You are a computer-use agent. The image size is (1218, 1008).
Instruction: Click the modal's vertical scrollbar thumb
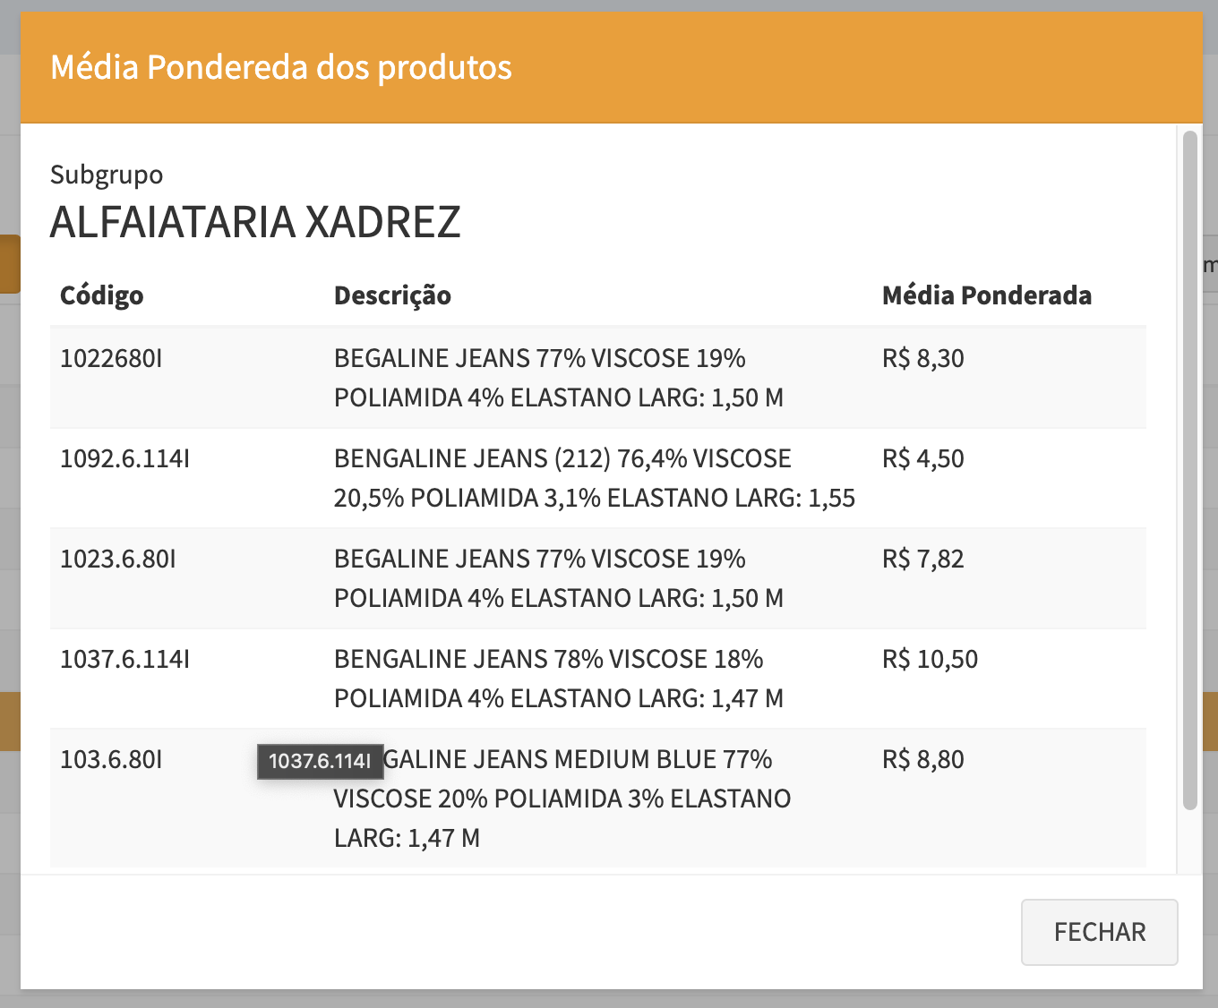(x=1189, y=469)
